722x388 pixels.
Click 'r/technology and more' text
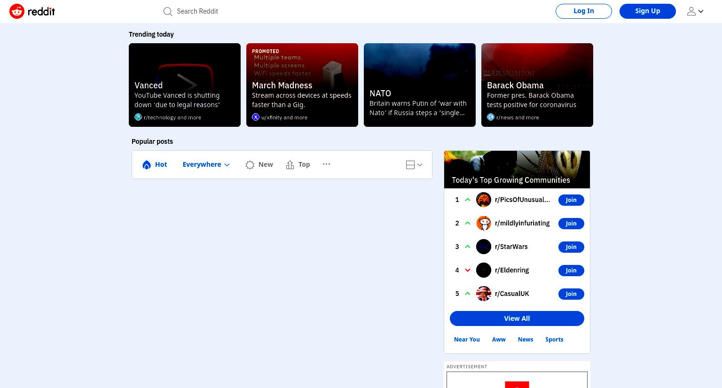click(x=173, y=117)
